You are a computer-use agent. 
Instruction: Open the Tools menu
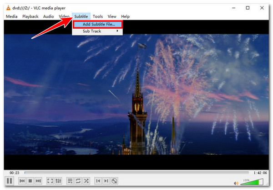pos(98,16)
